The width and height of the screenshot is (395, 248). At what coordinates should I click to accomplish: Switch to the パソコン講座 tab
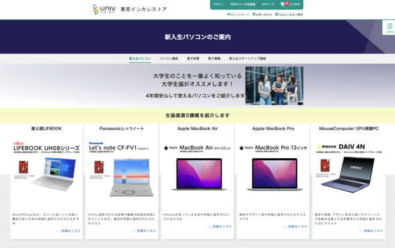(169, 58)
